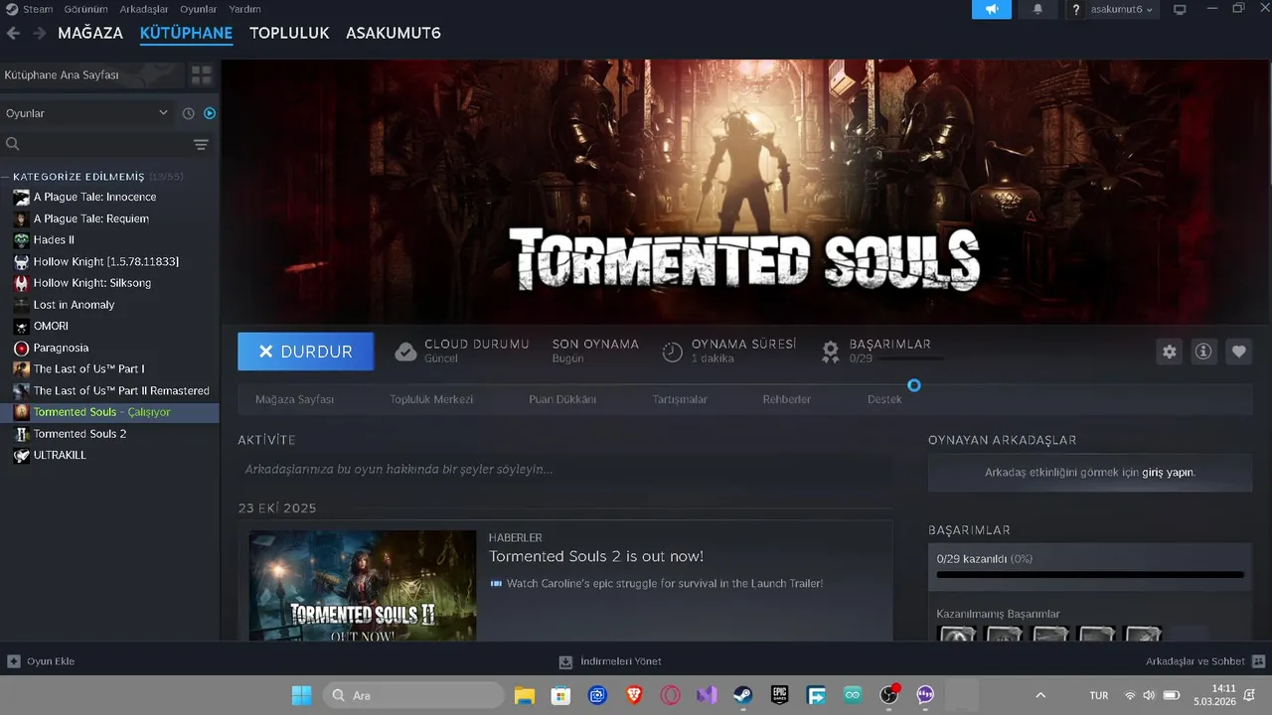Open the notifications bell
Screen dimensions: 1272x715
(1037, 9)
